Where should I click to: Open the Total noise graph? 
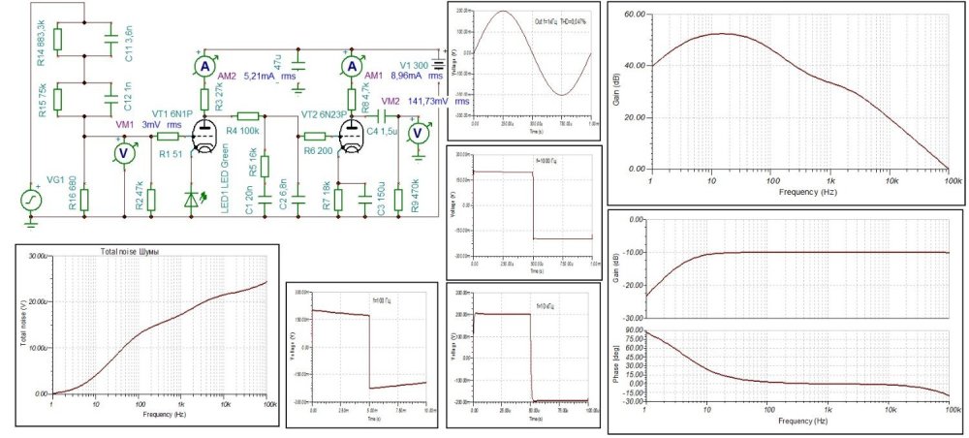[145, 335]
